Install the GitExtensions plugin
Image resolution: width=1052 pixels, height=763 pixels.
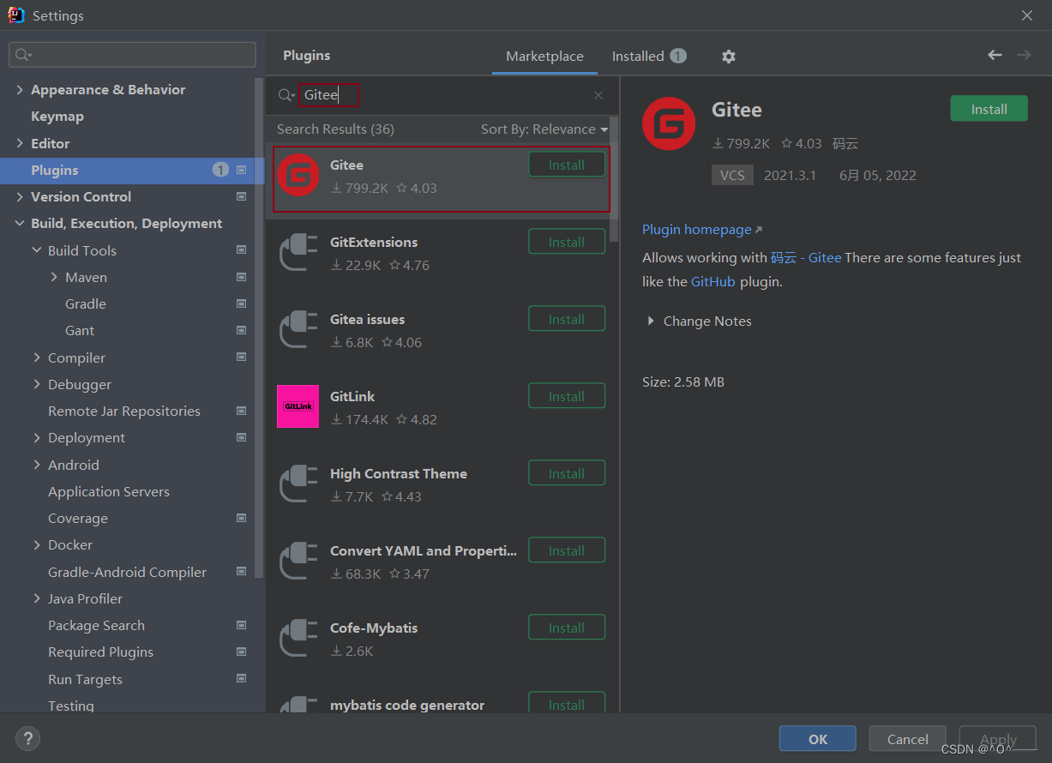[x=567, y=242]
